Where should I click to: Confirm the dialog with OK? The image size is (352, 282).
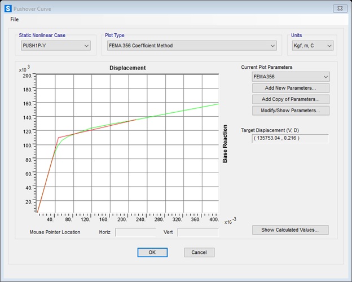pos(152,252)
